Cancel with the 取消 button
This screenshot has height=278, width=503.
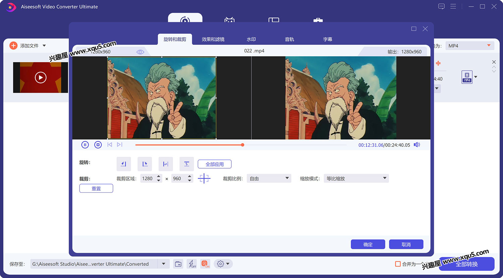(406, 245)
